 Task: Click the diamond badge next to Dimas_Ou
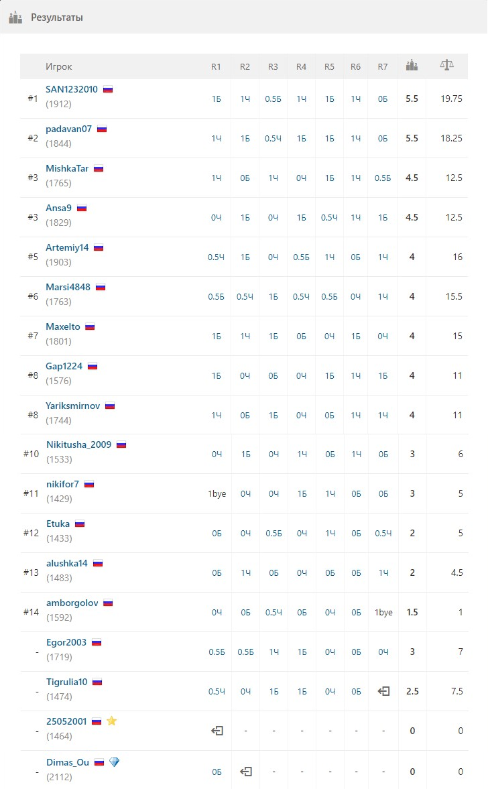(x=114, y=762)
